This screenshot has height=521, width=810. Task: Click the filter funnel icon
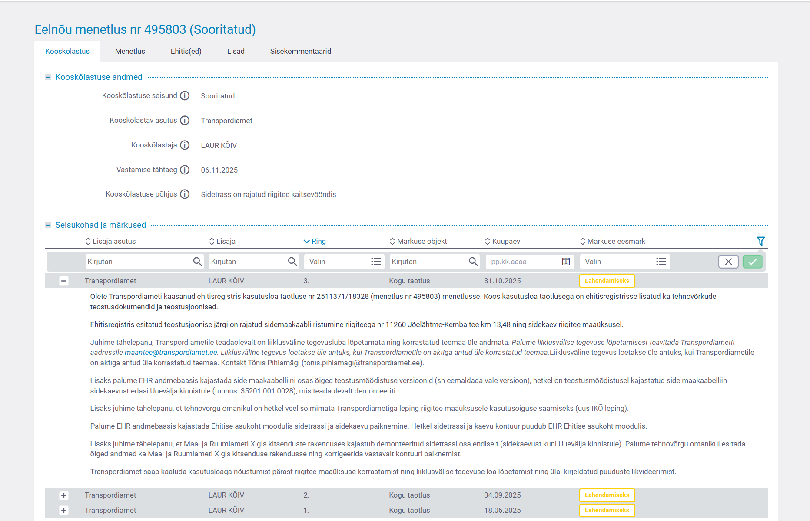coord(760,241)
